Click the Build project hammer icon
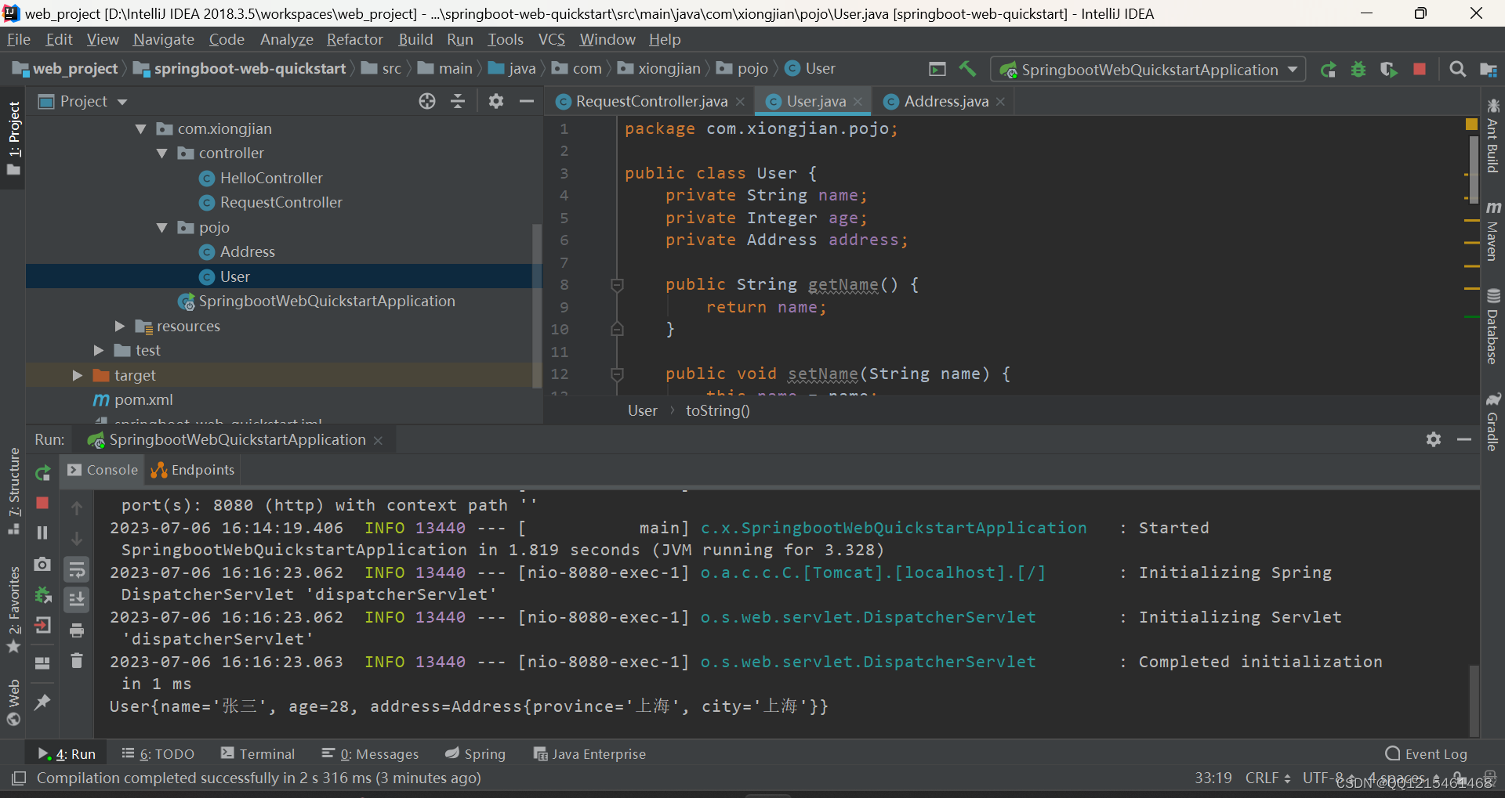 point(967,69)
